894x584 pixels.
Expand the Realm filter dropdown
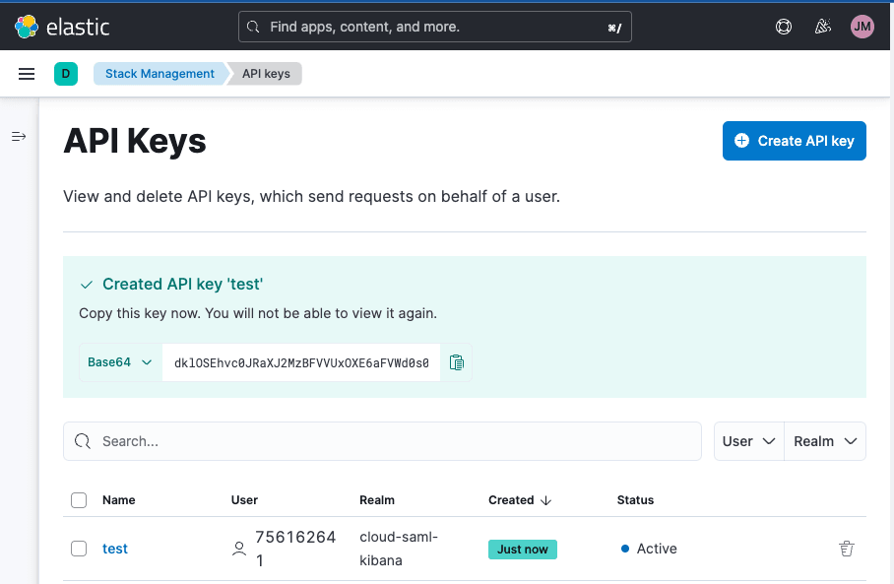point(825,441)
